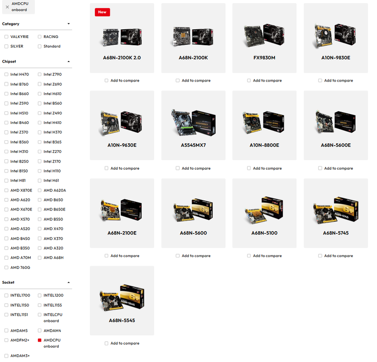Add A68N-2100K to compare

[178, 81]
